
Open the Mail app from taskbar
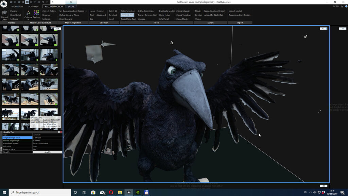tap(102, 193)
